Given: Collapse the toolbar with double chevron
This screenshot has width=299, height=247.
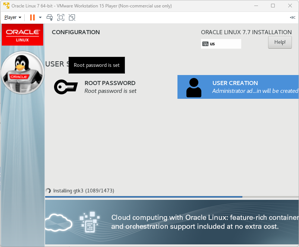Looking at the screenshot, I should coord(292,17).
